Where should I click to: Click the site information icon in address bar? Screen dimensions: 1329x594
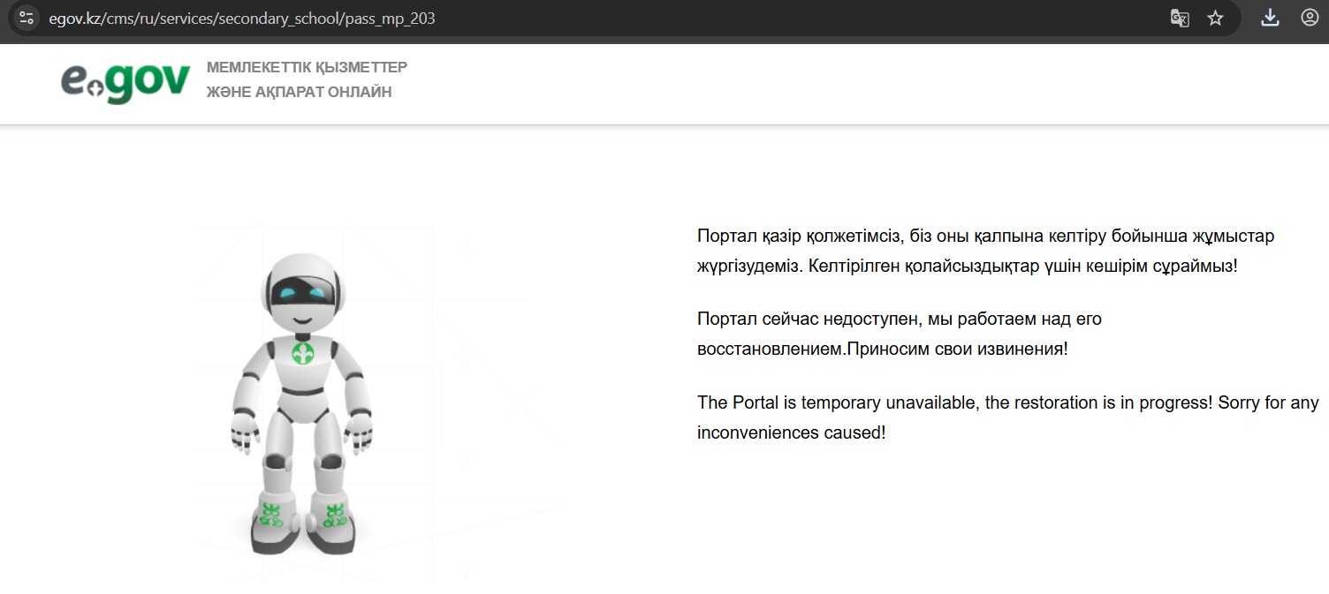(x=27, y=18)
